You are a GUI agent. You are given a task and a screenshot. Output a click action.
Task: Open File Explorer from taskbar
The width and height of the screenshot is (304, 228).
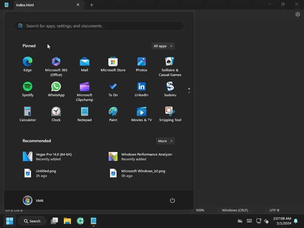[67, 221]
